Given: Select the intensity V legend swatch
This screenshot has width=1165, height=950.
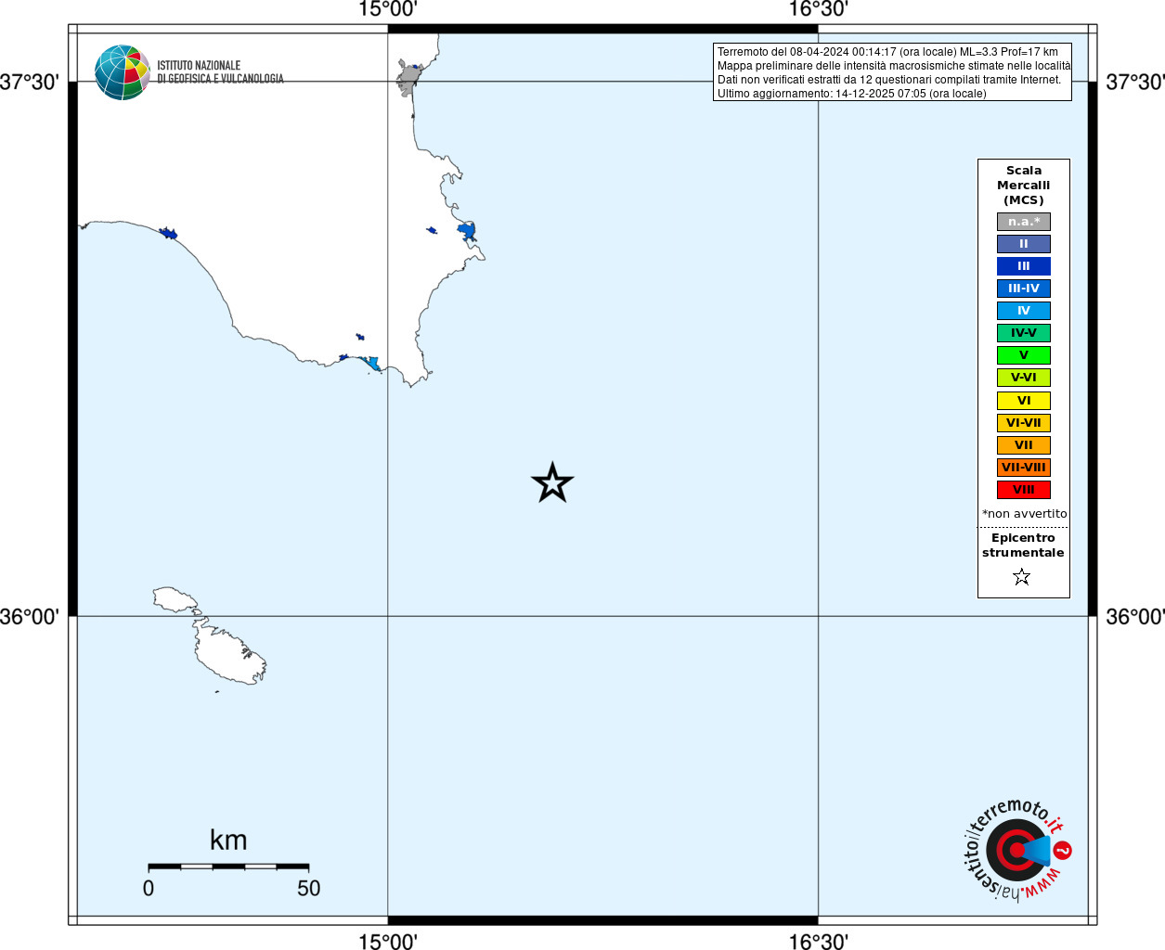Looking at the screenshot, I should point(1024,355).
